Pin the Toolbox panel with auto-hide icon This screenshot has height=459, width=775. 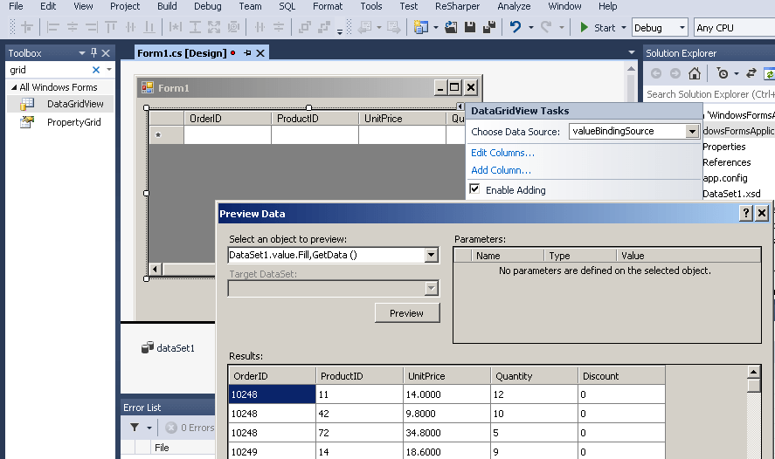pos(93,52)
